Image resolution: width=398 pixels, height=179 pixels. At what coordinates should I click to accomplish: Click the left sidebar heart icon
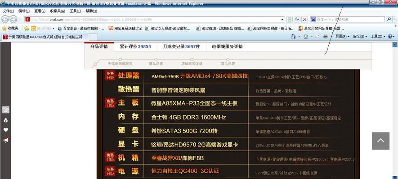pos(5,130)
